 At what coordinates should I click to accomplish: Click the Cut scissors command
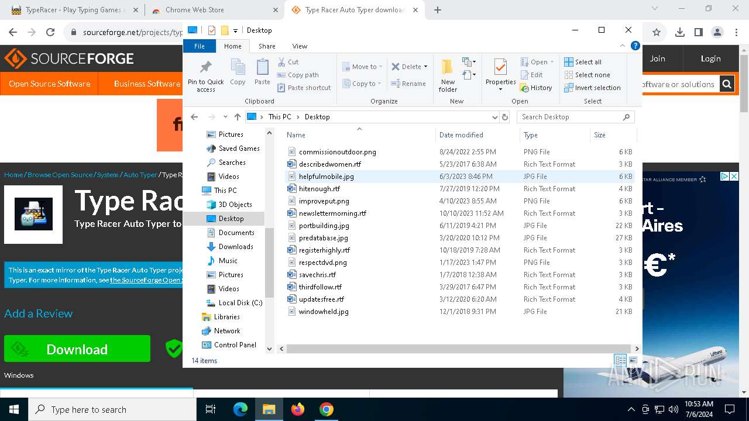[x=288, y=62]
